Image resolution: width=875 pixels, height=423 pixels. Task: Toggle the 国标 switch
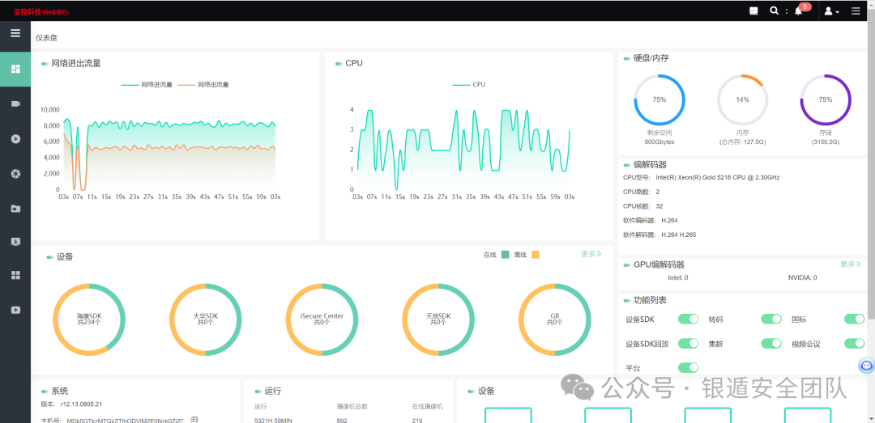(x=855, y=319)
